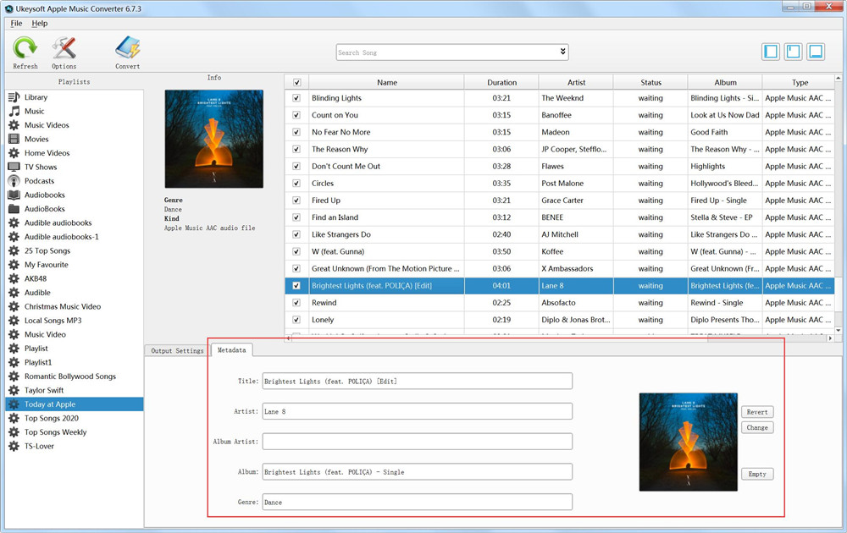Open the File menu
This screenshot has height=533, width=847.
tap(17, 23)
